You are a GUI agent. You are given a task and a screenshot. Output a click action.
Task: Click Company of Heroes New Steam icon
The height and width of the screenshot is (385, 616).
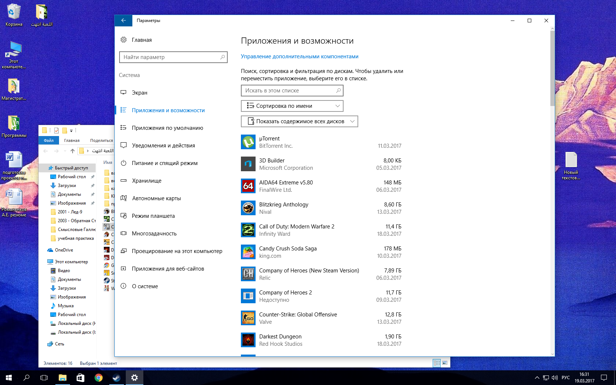coord(248,274)
